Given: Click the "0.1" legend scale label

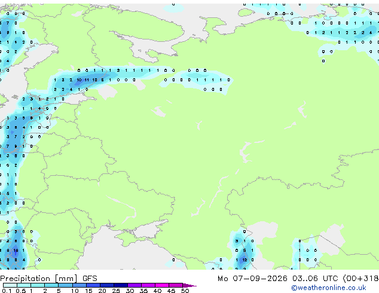Looking at the screenshot, I should point(7,291).
